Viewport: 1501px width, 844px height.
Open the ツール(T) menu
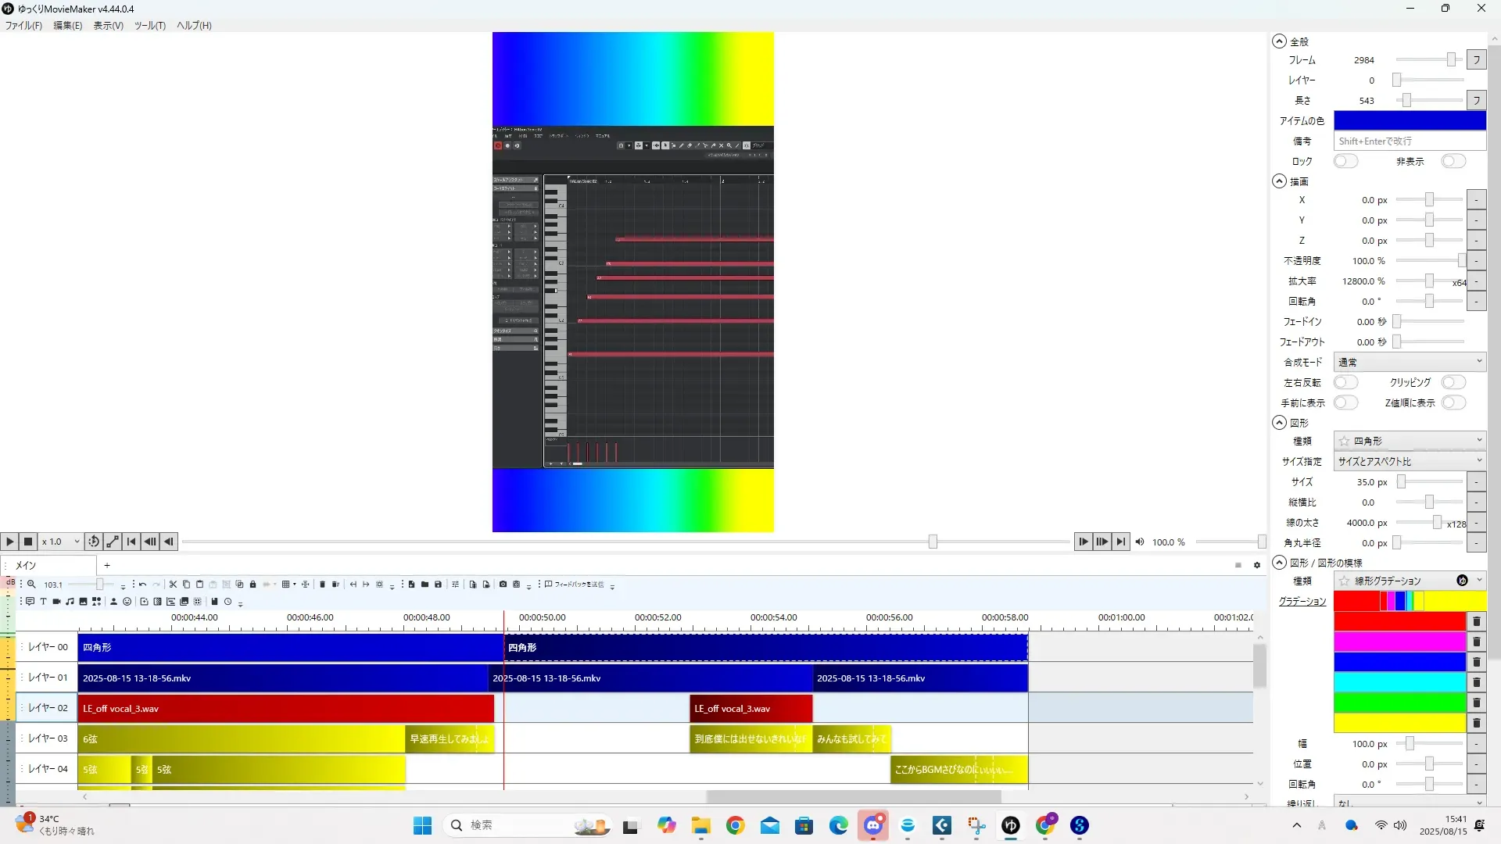[x=149, y=25]
